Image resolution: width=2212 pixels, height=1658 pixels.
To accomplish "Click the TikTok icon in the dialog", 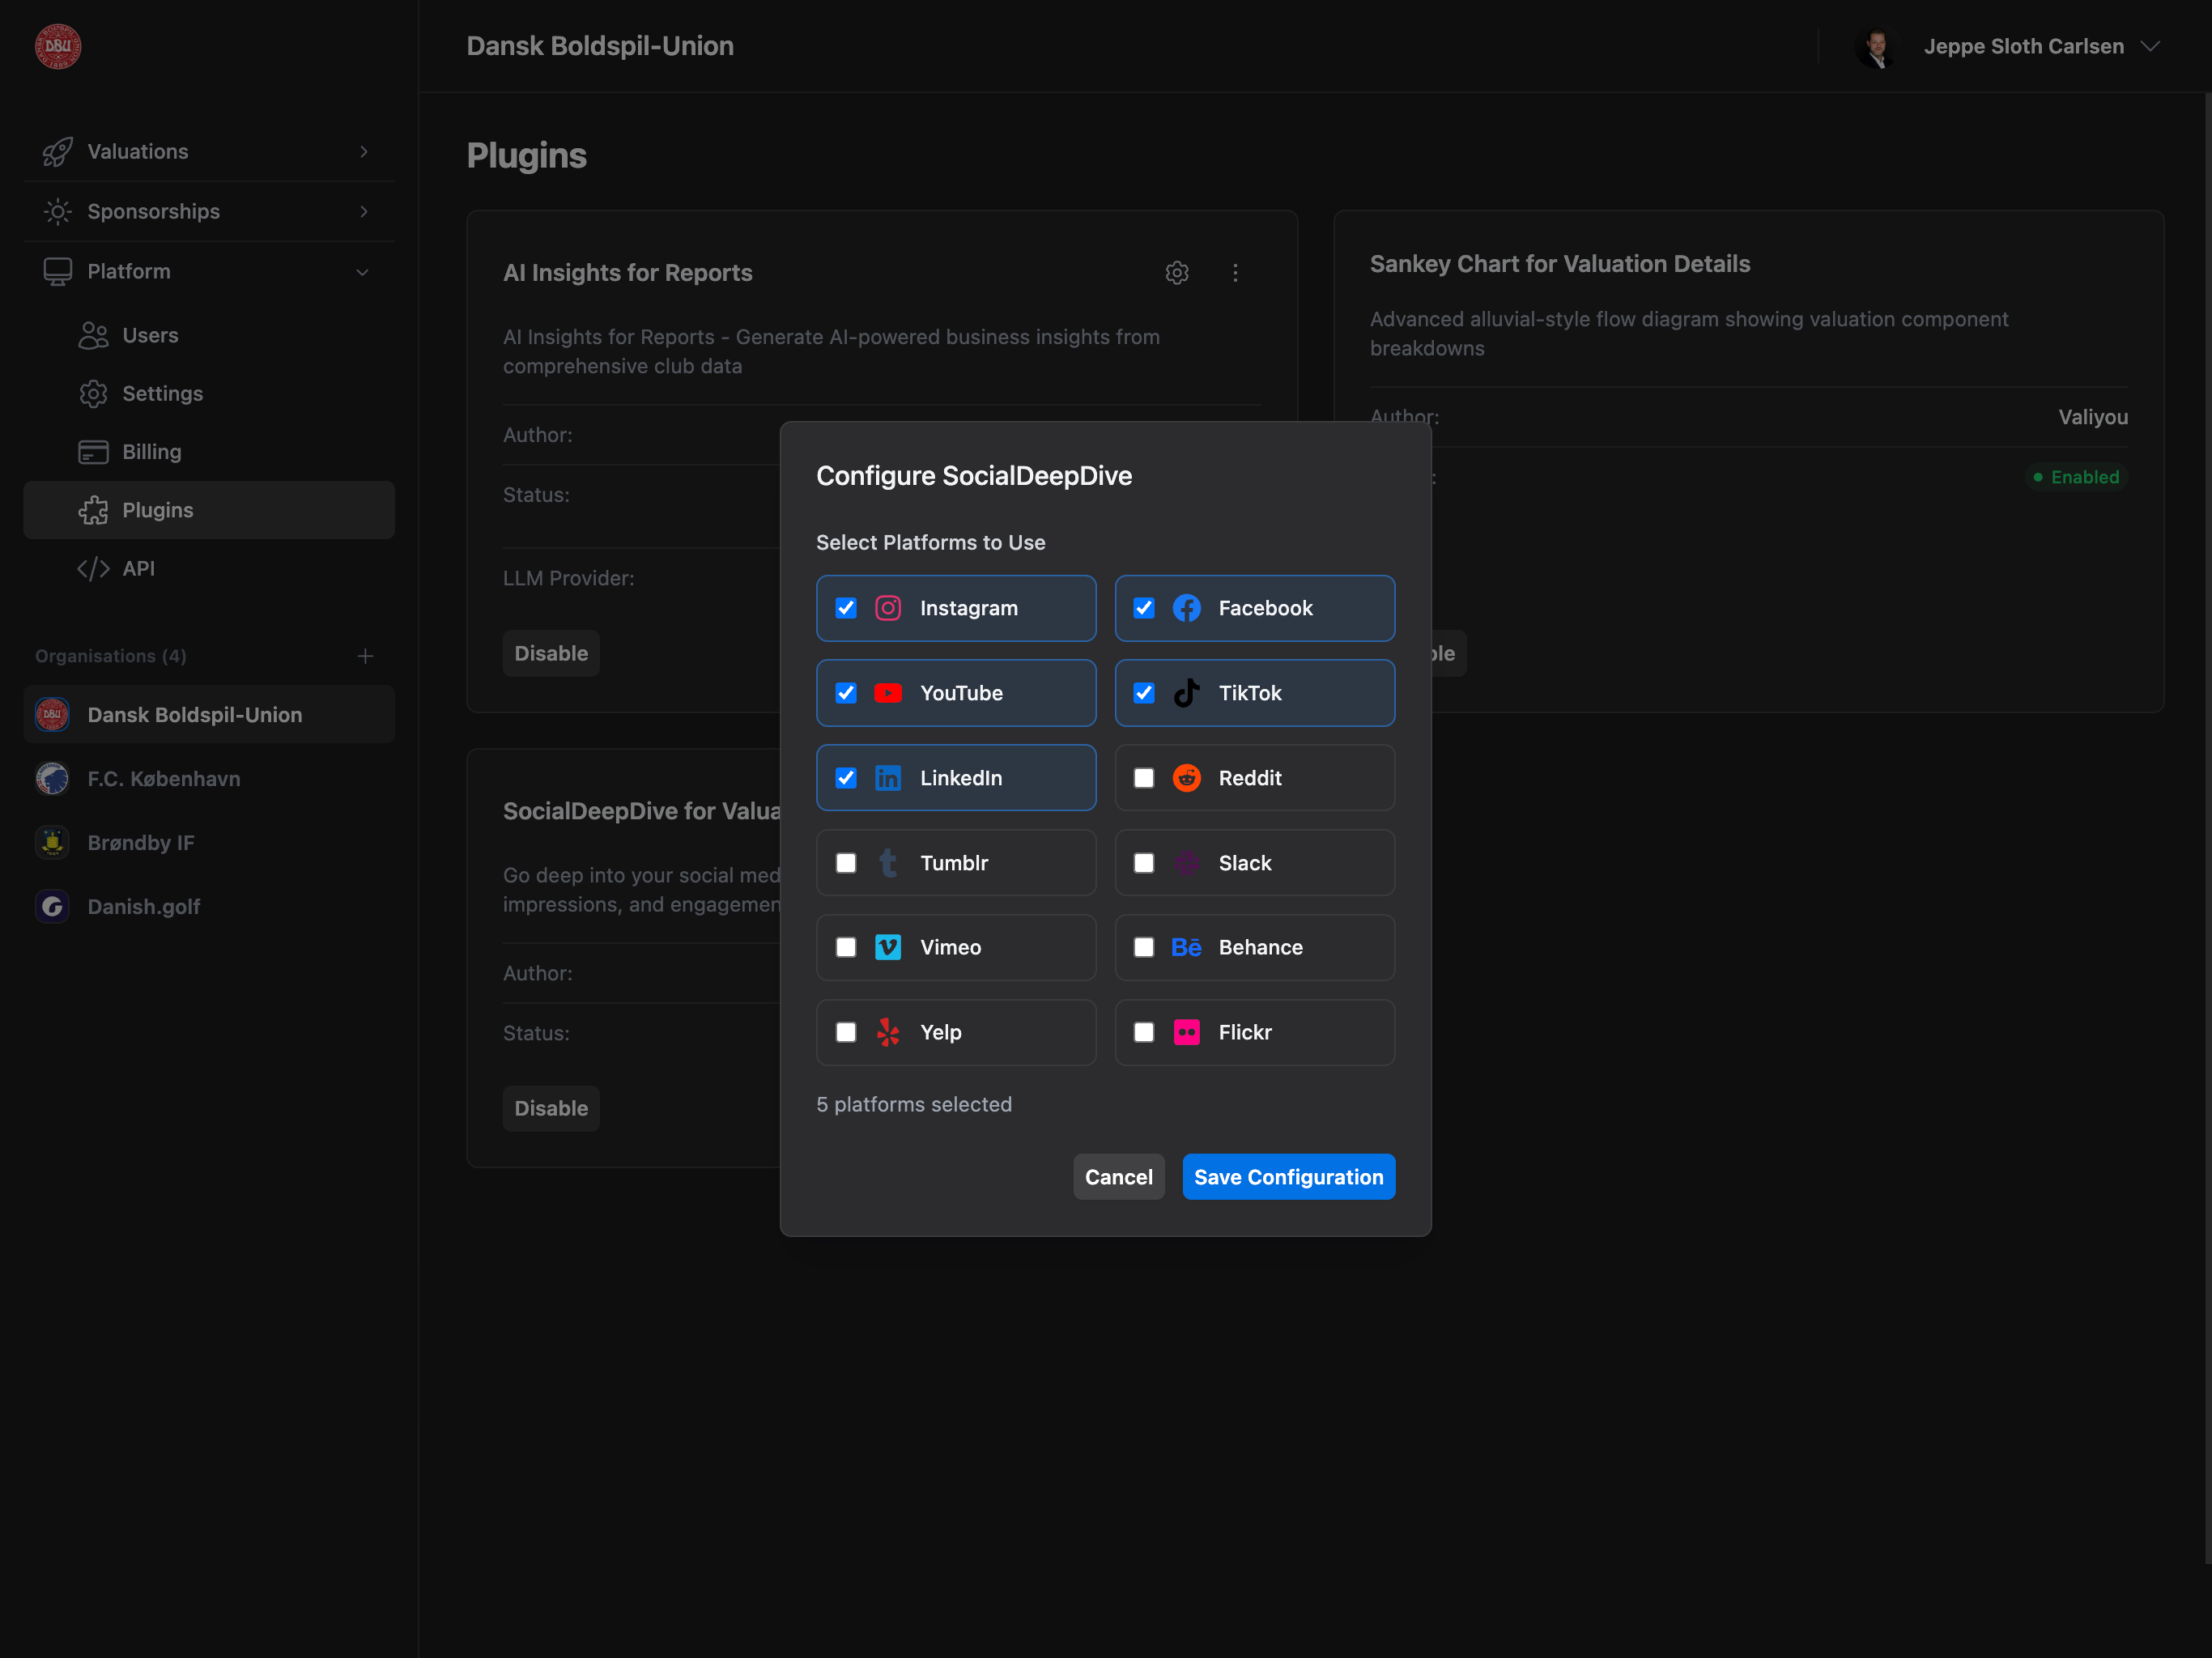I will [1187, 692].
